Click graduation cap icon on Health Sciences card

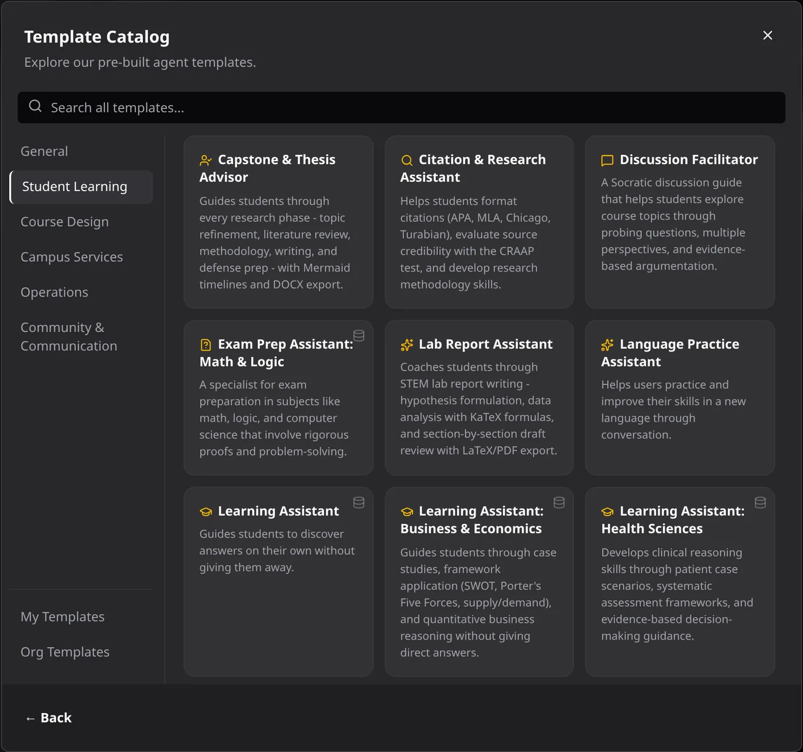(607, 512)
